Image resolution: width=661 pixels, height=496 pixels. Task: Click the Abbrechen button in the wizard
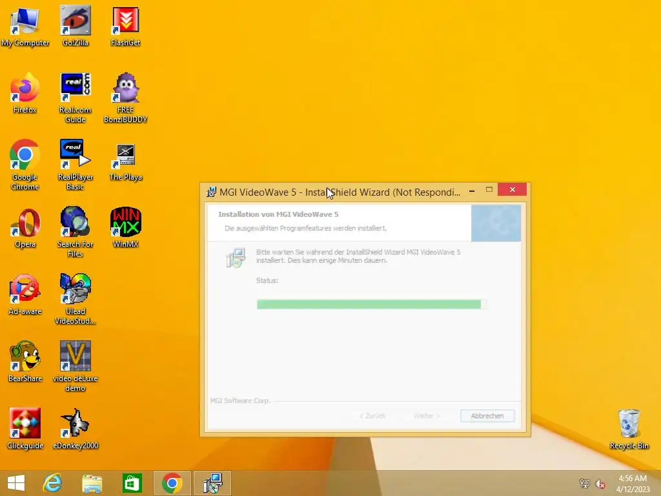(x=487, y=416)
